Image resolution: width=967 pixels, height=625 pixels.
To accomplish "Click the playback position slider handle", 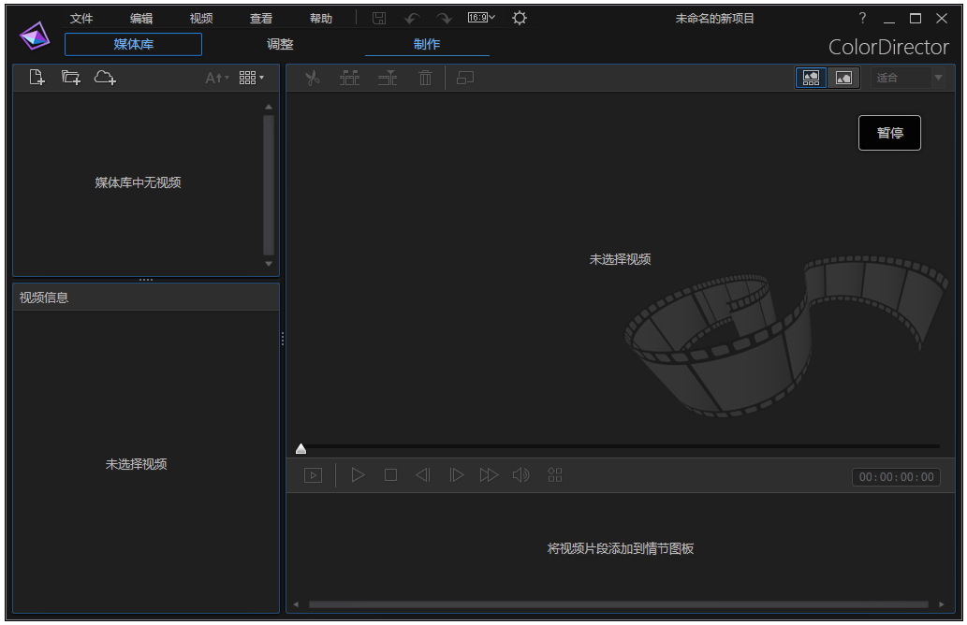I will point(300,449).
